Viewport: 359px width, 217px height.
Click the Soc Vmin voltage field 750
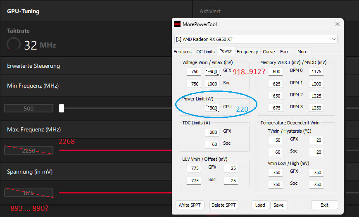tap(194, 84)
